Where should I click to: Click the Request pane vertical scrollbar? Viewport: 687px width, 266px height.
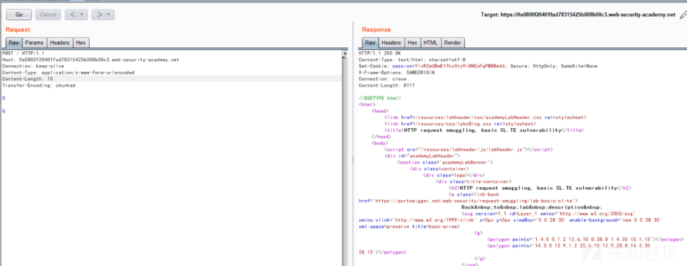click(345, 157)
